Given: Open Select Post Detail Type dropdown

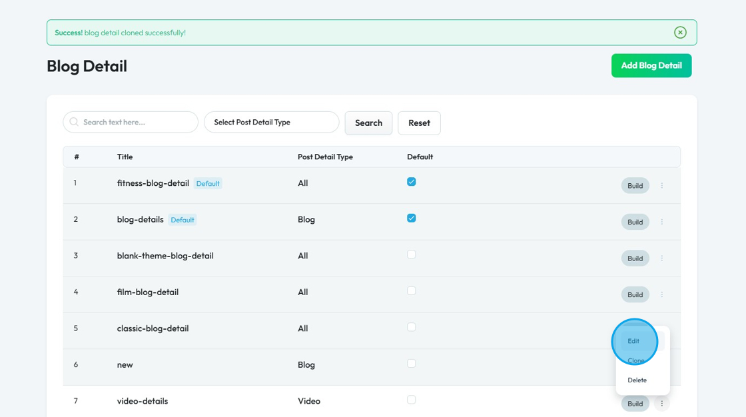Looking at the screenshot, I should coord(271,123).
